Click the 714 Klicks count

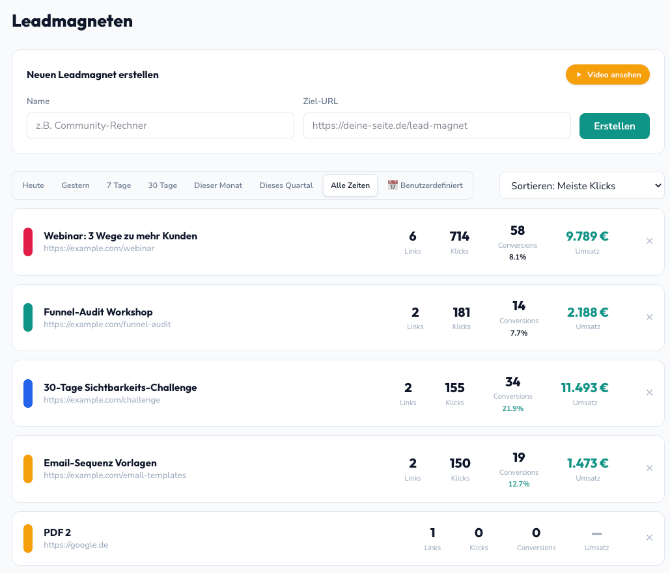click(459, 236)
